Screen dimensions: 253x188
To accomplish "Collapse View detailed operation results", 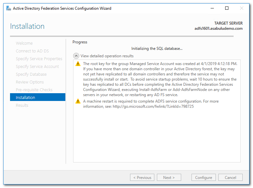I will tap(76, 56).
